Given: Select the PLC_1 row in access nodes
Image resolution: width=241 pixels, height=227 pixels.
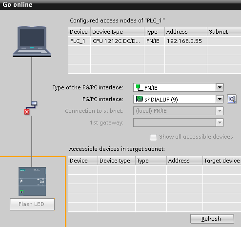Looking at the screenshot, I should pyautogui.click(x=155, y=41).
